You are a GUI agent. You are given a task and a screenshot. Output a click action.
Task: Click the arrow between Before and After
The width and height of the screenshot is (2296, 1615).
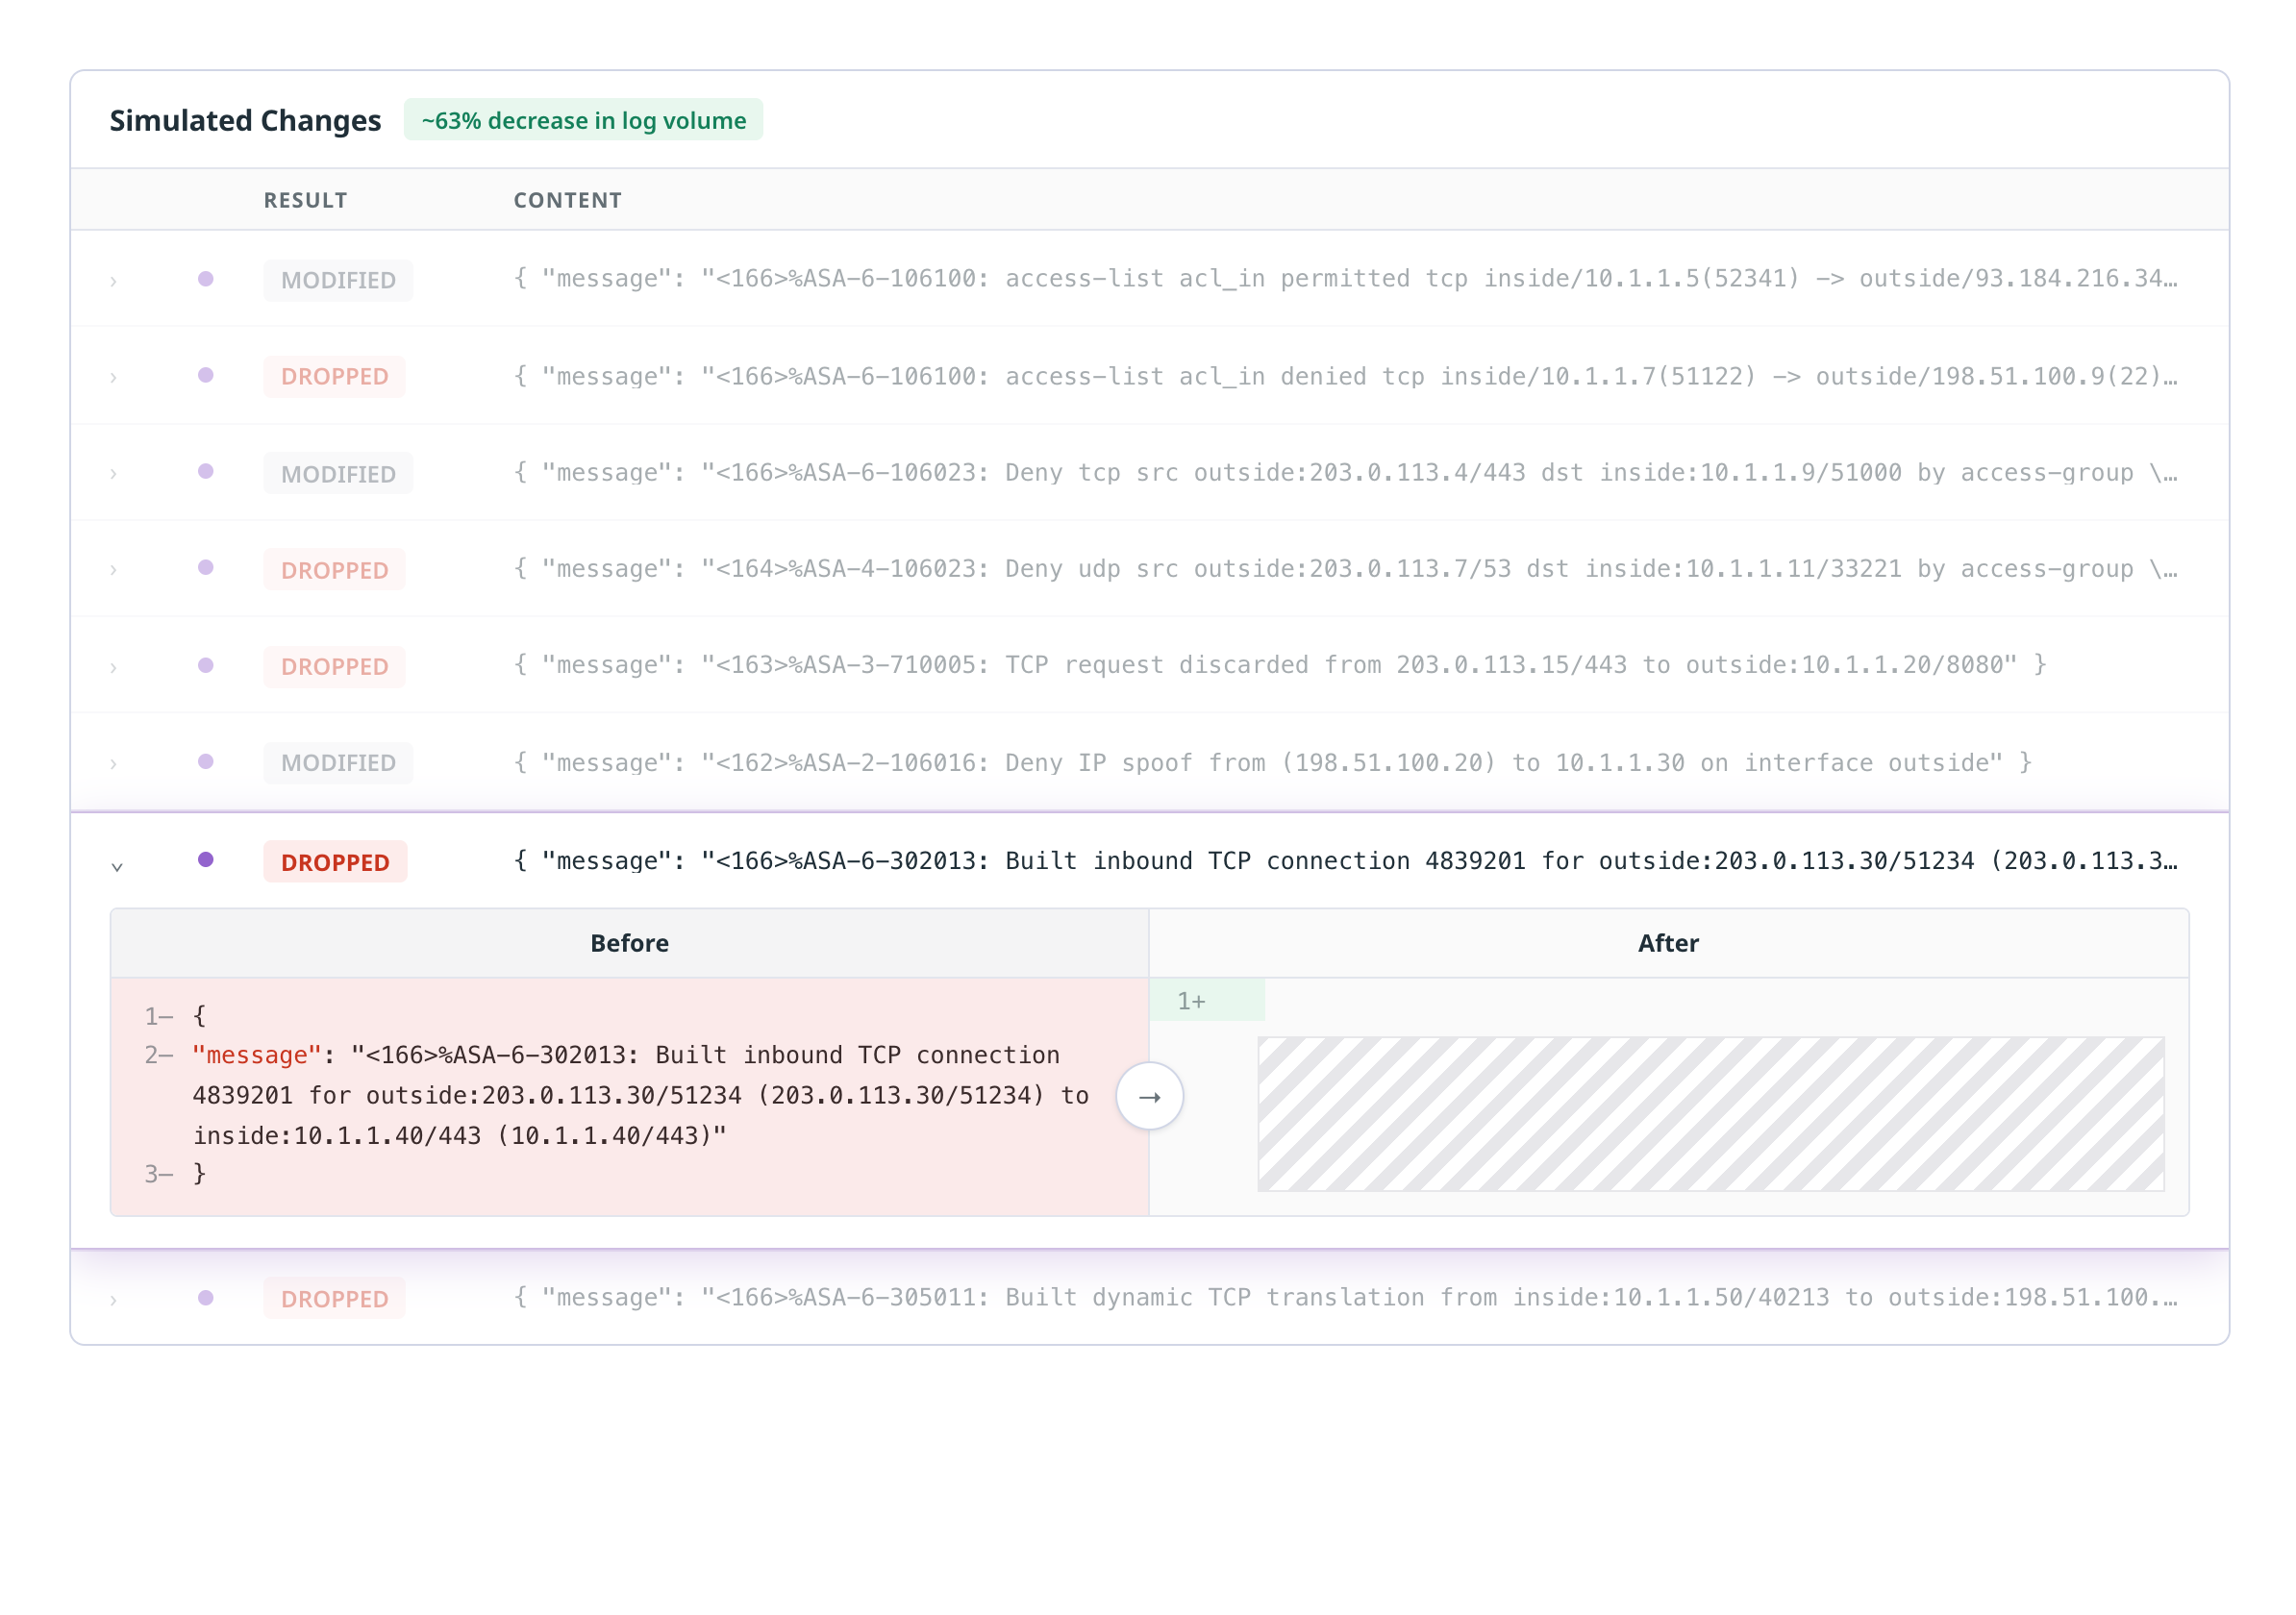1150,1097
